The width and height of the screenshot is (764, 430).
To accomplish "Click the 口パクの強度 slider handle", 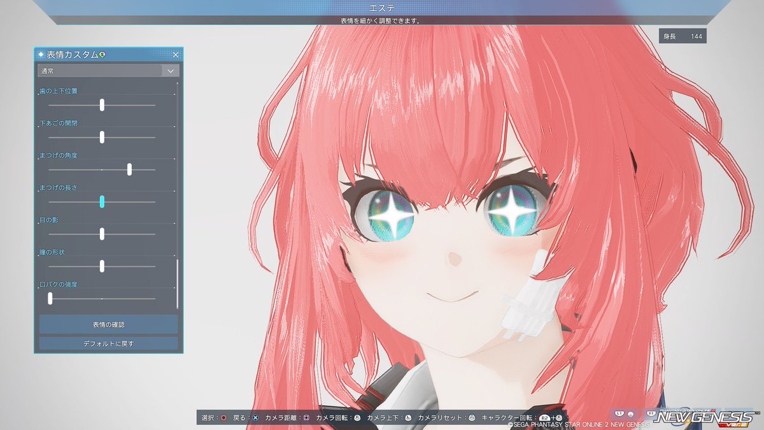I will pos(50,298).
